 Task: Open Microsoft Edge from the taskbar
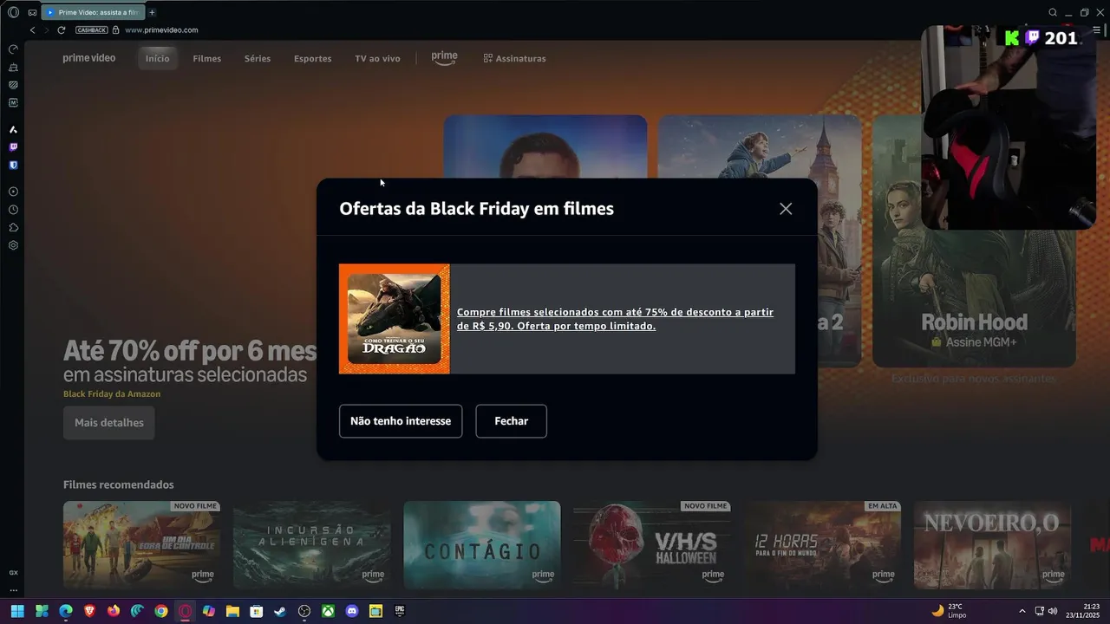(x=66, y=611)
